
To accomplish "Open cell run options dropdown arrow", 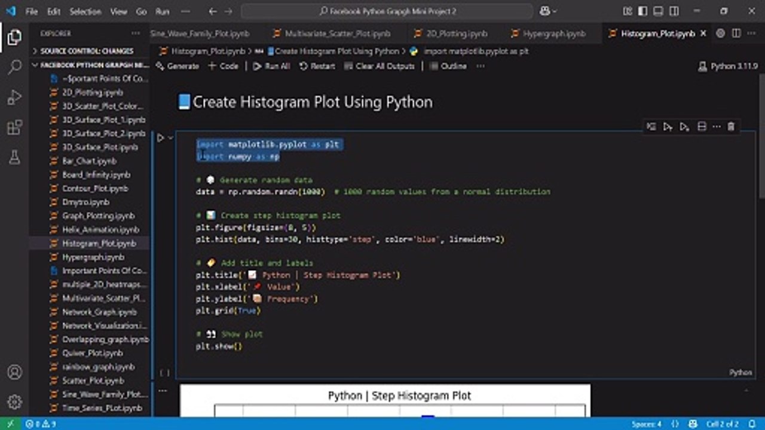I will [170, 138].
